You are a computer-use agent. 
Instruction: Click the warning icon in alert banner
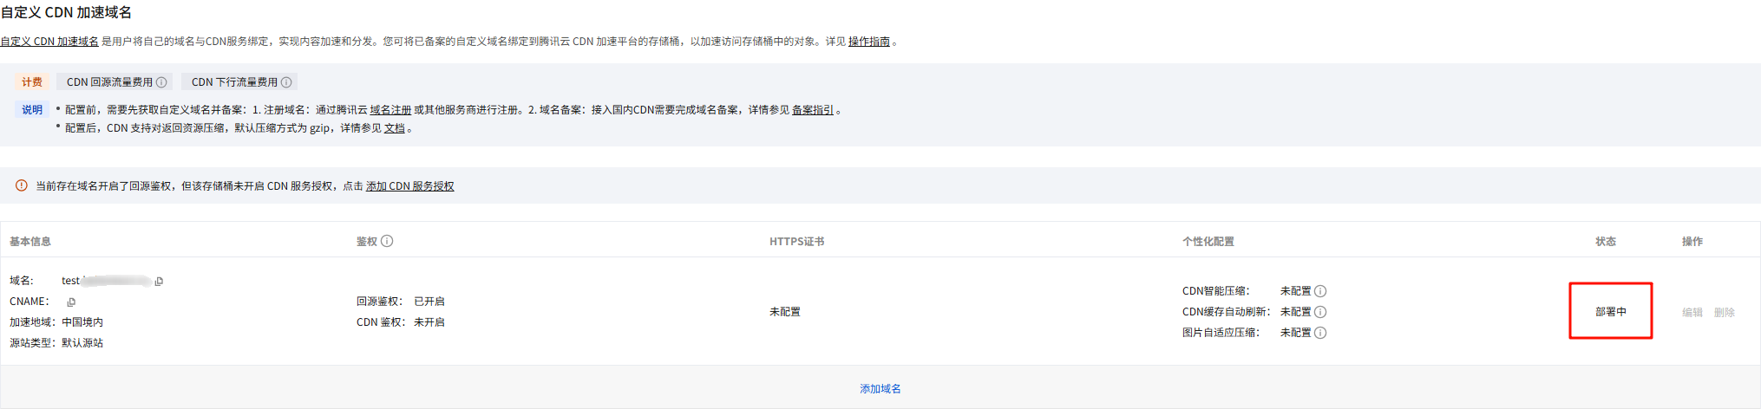[22, 185]
